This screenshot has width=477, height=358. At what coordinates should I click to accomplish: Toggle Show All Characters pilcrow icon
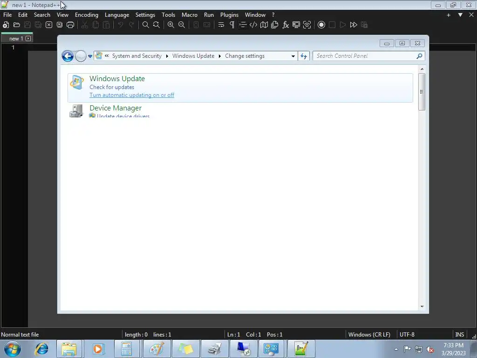[232, 25]
